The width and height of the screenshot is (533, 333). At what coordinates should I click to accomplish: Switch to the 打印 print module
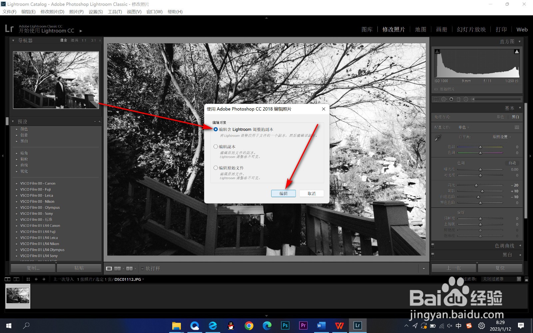click(x=501, y=29)
